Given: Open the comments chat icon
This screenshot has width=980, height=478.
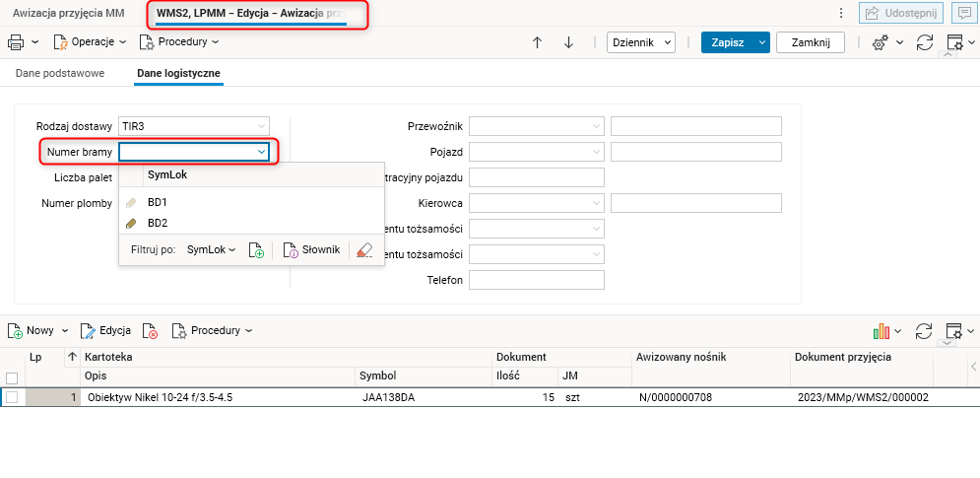Looking at the screenshot, I should pos(964,13).
